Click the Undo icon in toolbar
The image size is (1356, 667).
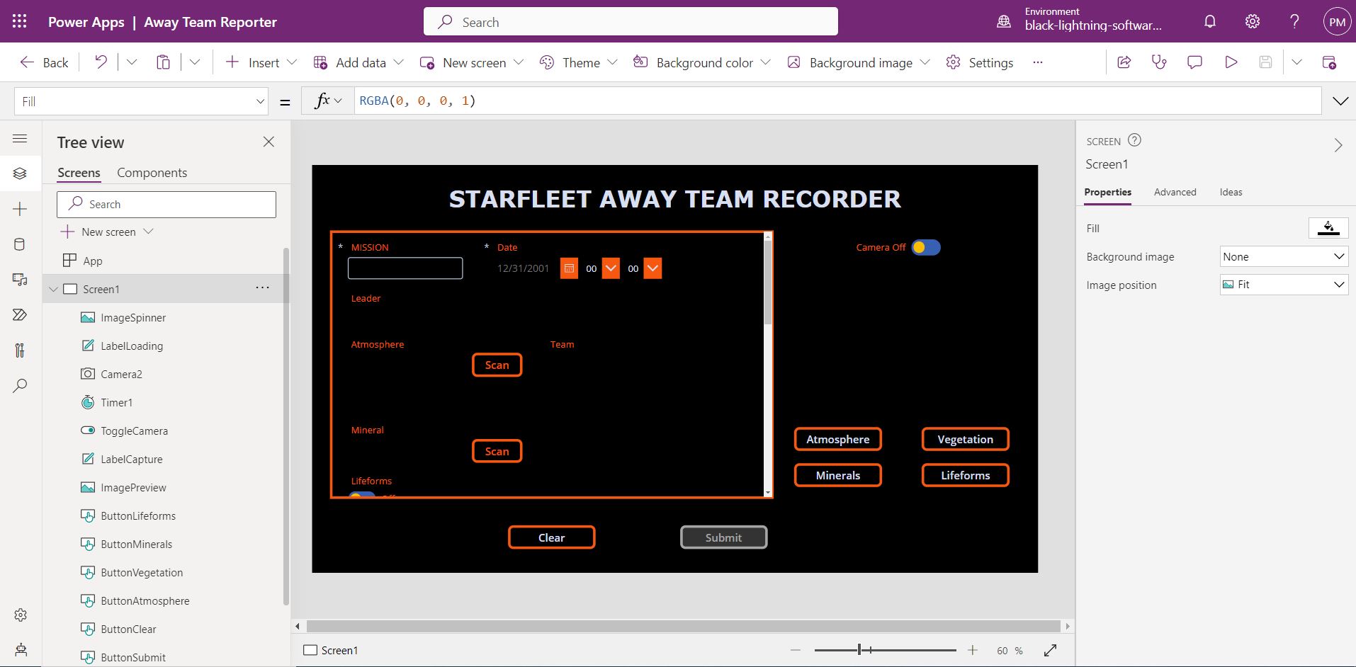[101, 62]
